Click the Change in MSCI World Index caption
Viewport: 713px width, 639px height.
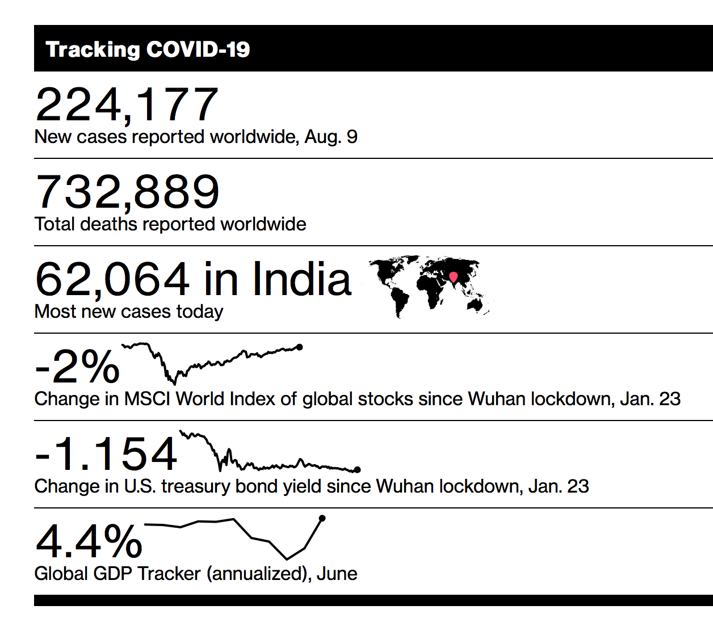(x=358, y=399)
